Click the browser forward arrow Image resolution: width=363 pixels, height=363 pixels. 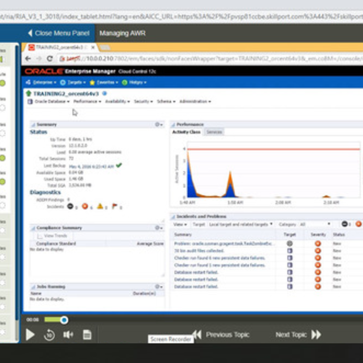(x=39, y=59)
